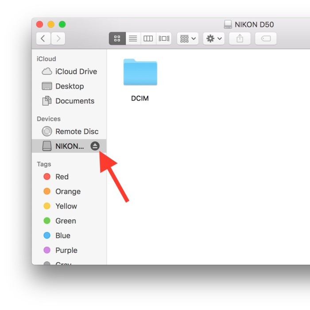Minimize the Finder window
The height and width of the screenshot is (310, 310).
click(x=51, y=24)
